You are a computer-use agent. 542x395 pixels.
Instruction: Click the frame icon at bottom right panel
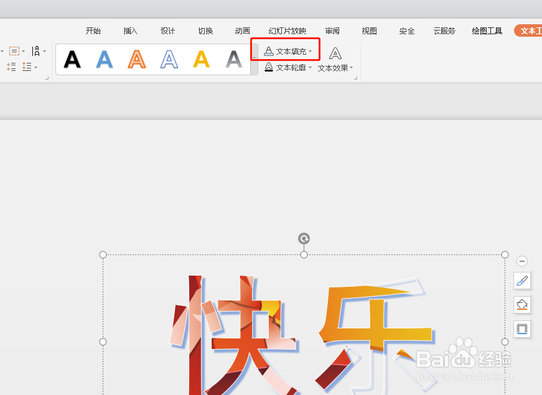coord(521,329)
